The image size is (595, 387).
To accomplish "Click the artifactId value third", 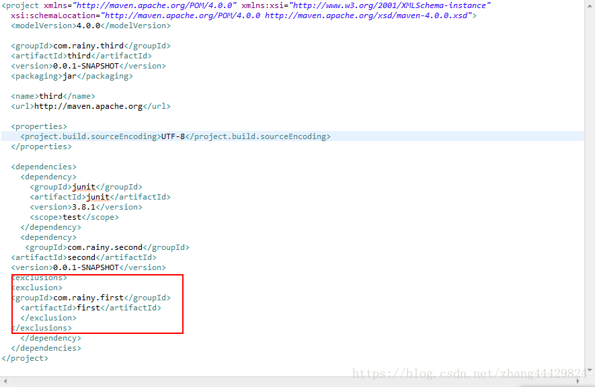I will pos(79,56).
